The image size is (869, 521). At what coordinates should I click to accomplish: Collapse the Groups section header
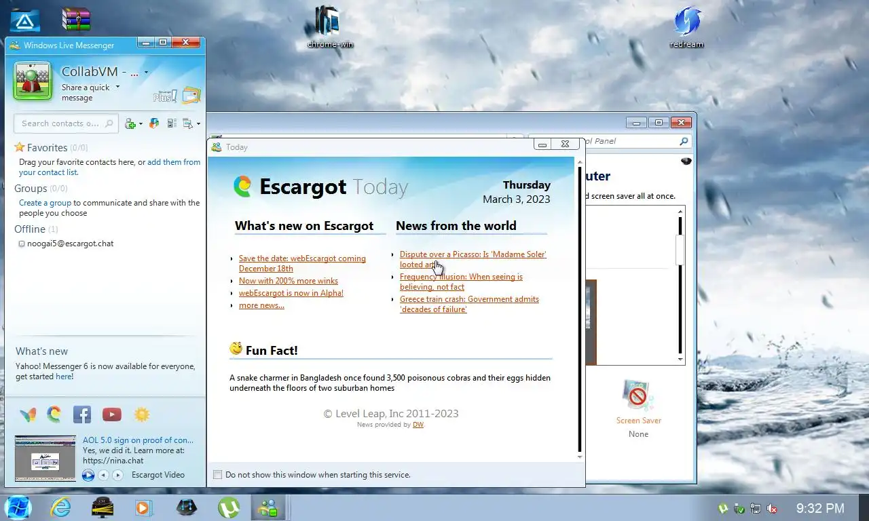[41, 188]
